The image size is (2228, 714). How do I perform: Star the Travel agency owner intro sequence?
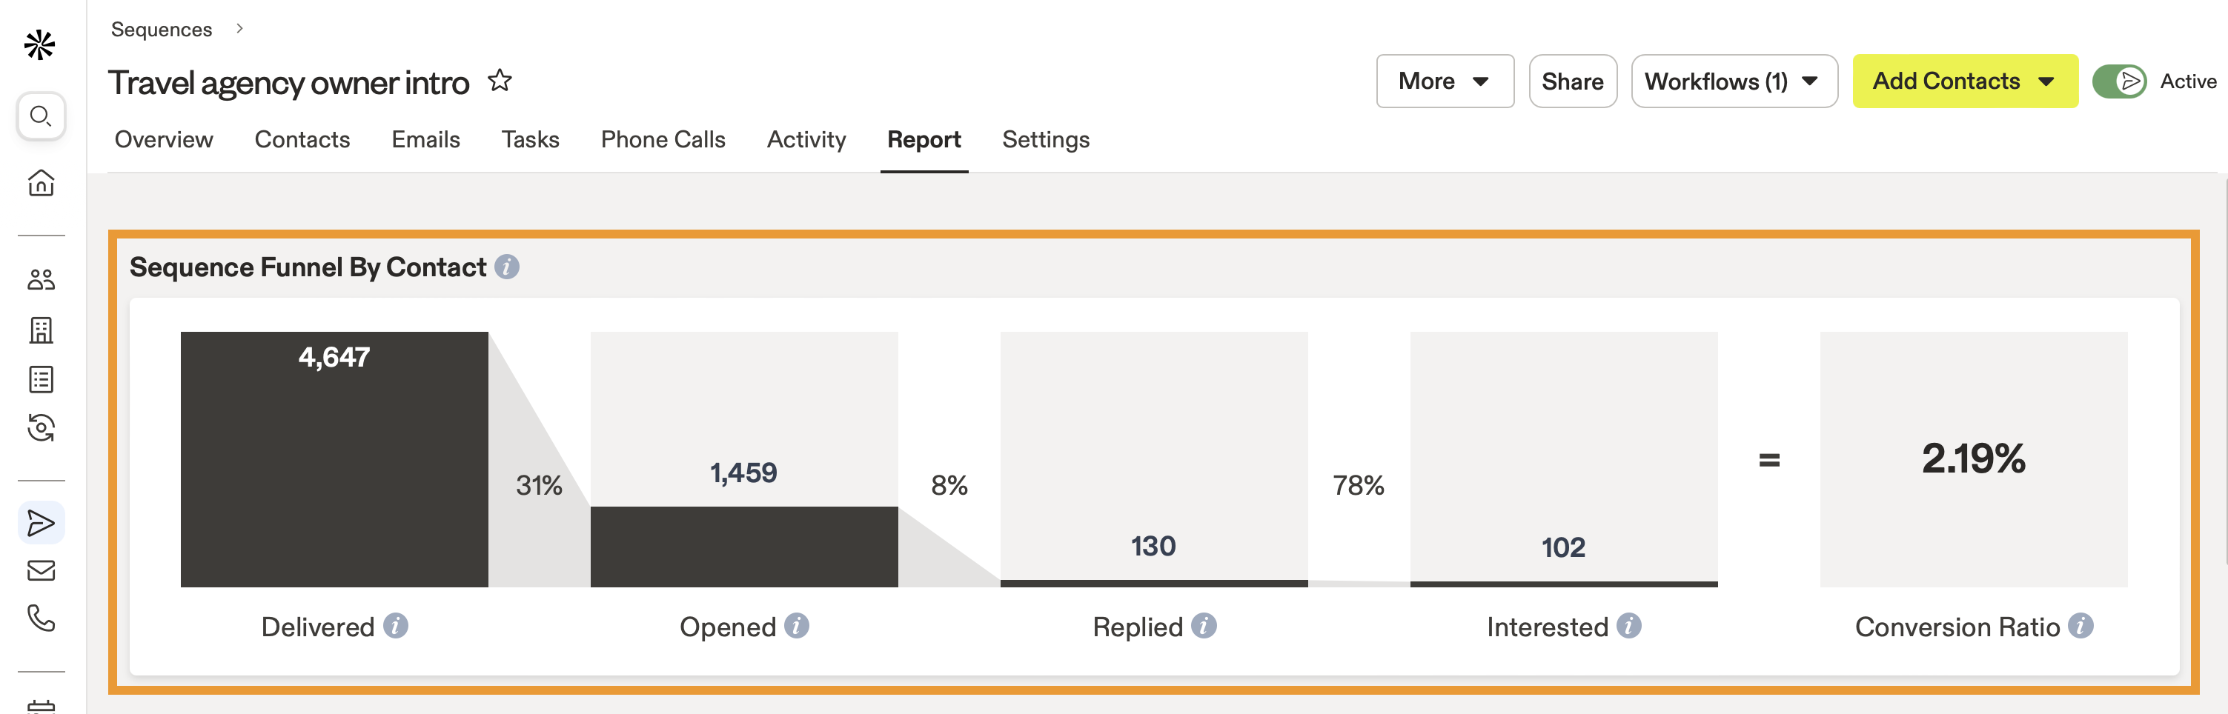click(500, 81)
